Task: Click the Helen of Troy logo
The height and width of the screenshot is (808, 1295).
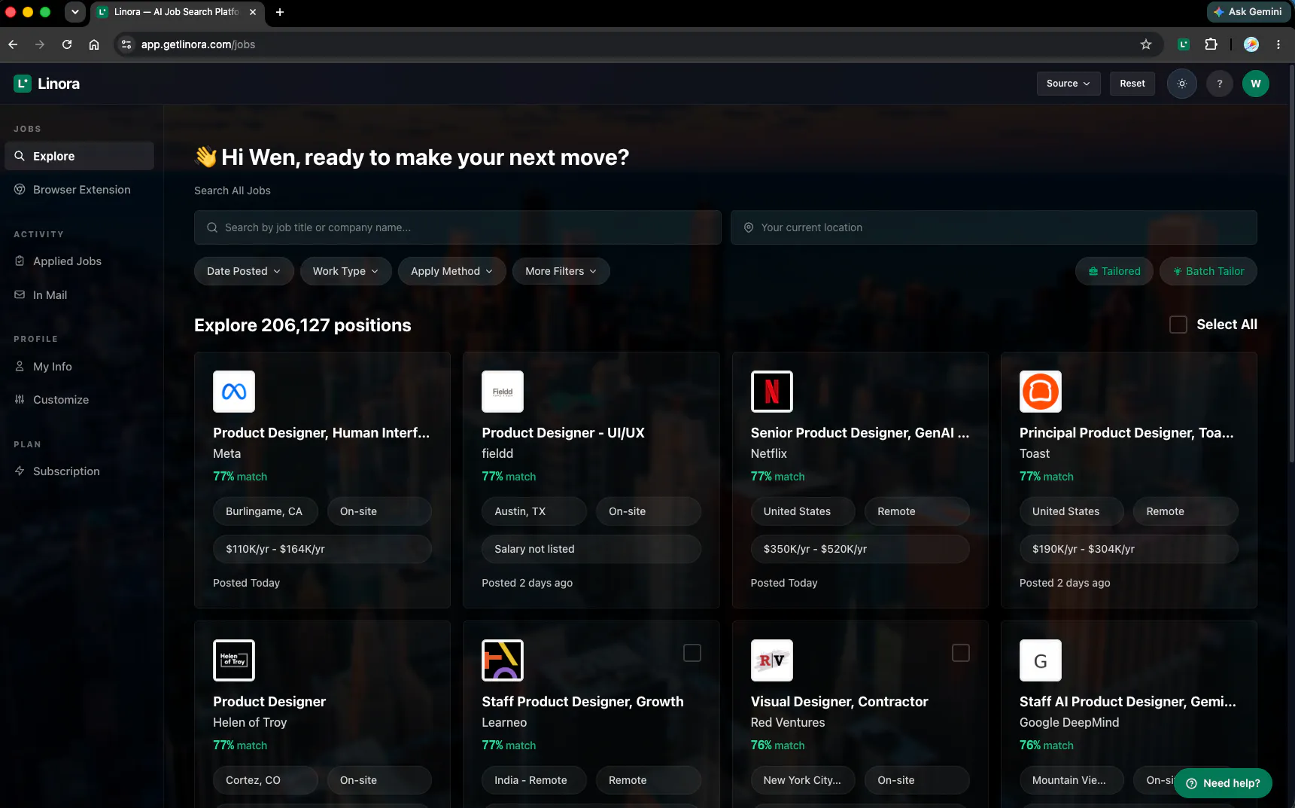Action: [234, 660]
